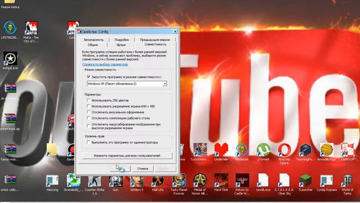
Task: Toggle 'Запустить программу в режиме совместимости' checkbox
Action: tap(89, 77)
